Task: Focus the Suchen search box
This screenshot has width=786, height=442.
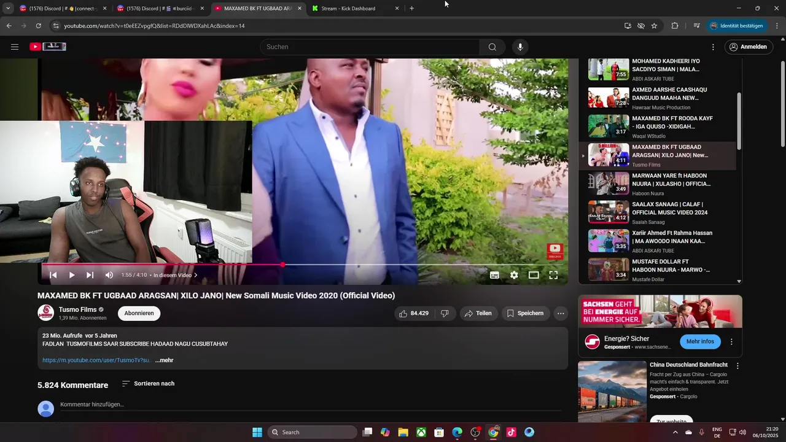Action: click(370, 47)
